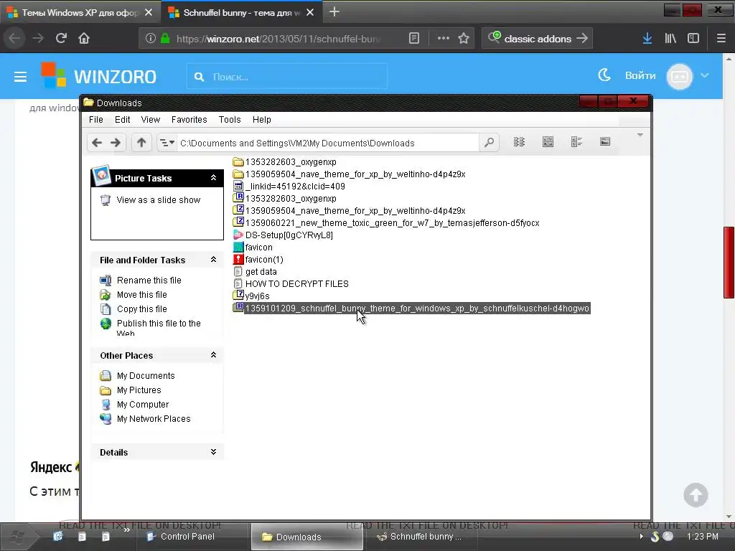Select the DS-Setup[0gCYRvyL8] installer
Viewport: 735px width, 551px height.
[283, 235]
